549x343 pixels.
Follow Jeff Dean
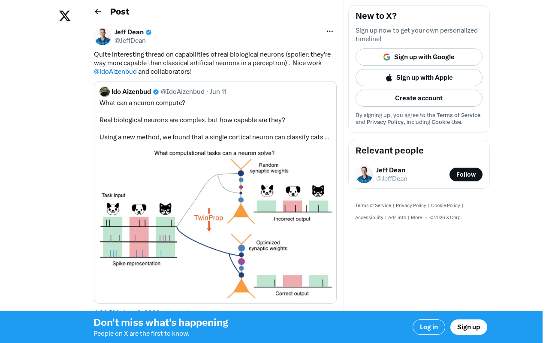coord(466,175)
